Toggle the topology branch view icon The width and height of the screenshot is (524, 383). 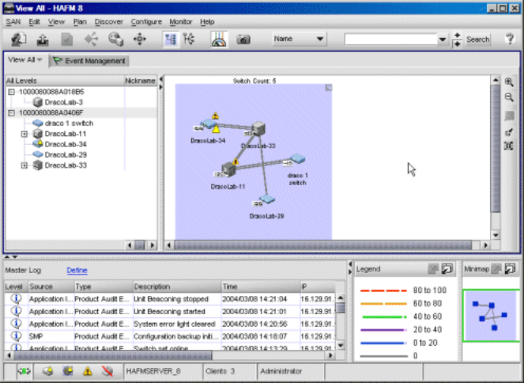tap(189, 40)
